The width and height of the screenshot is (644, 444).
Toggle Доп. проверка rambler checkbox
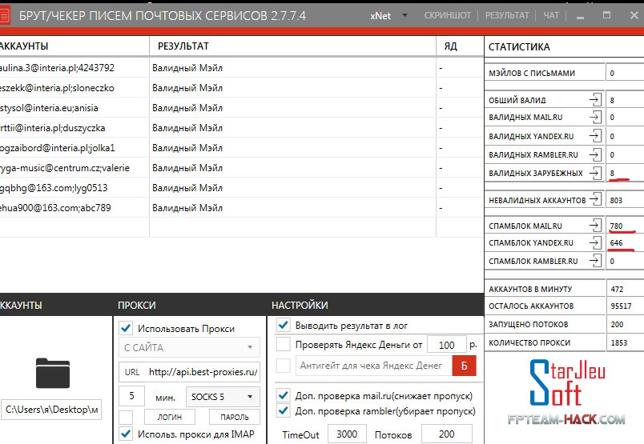pos(283,410)
